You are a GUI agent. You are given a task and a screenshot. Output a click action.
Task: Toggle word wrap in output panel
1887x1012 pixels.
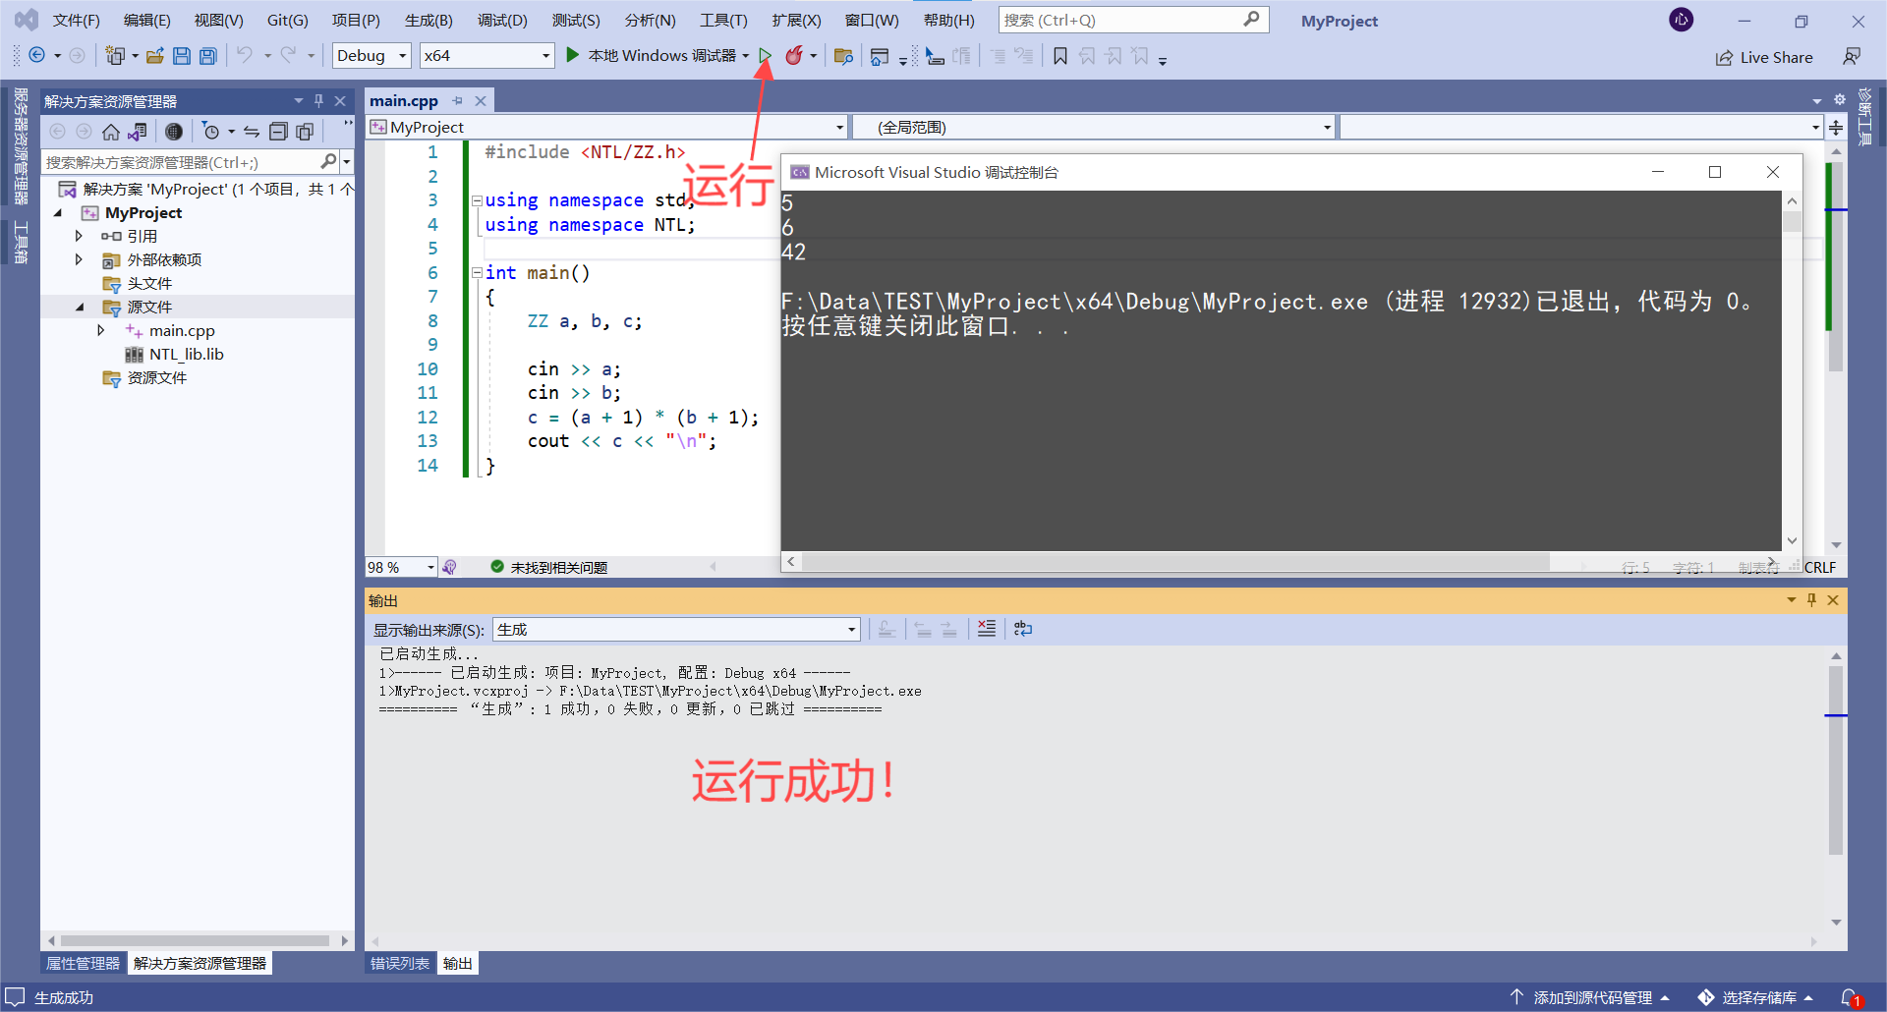point(1023,629)
